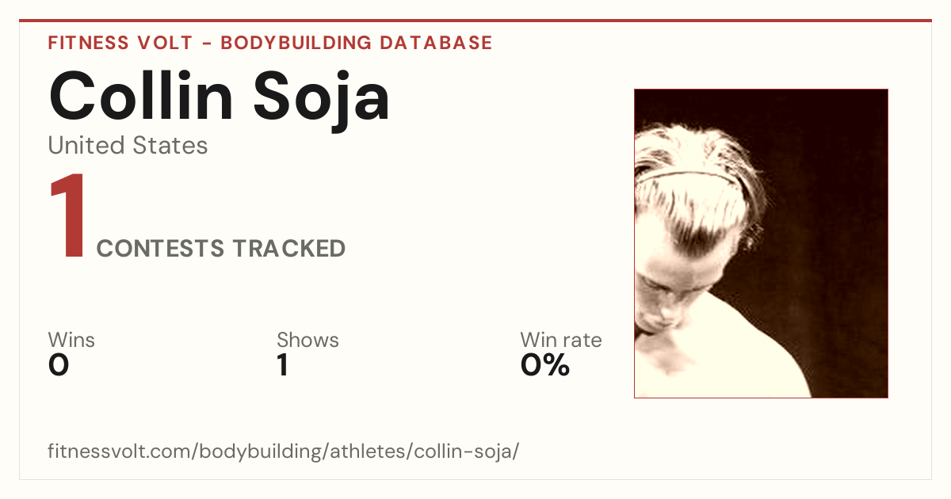Open the fitnessvolt.com athlete URL link
Screen dimensions: 951x499
(284, 452)
